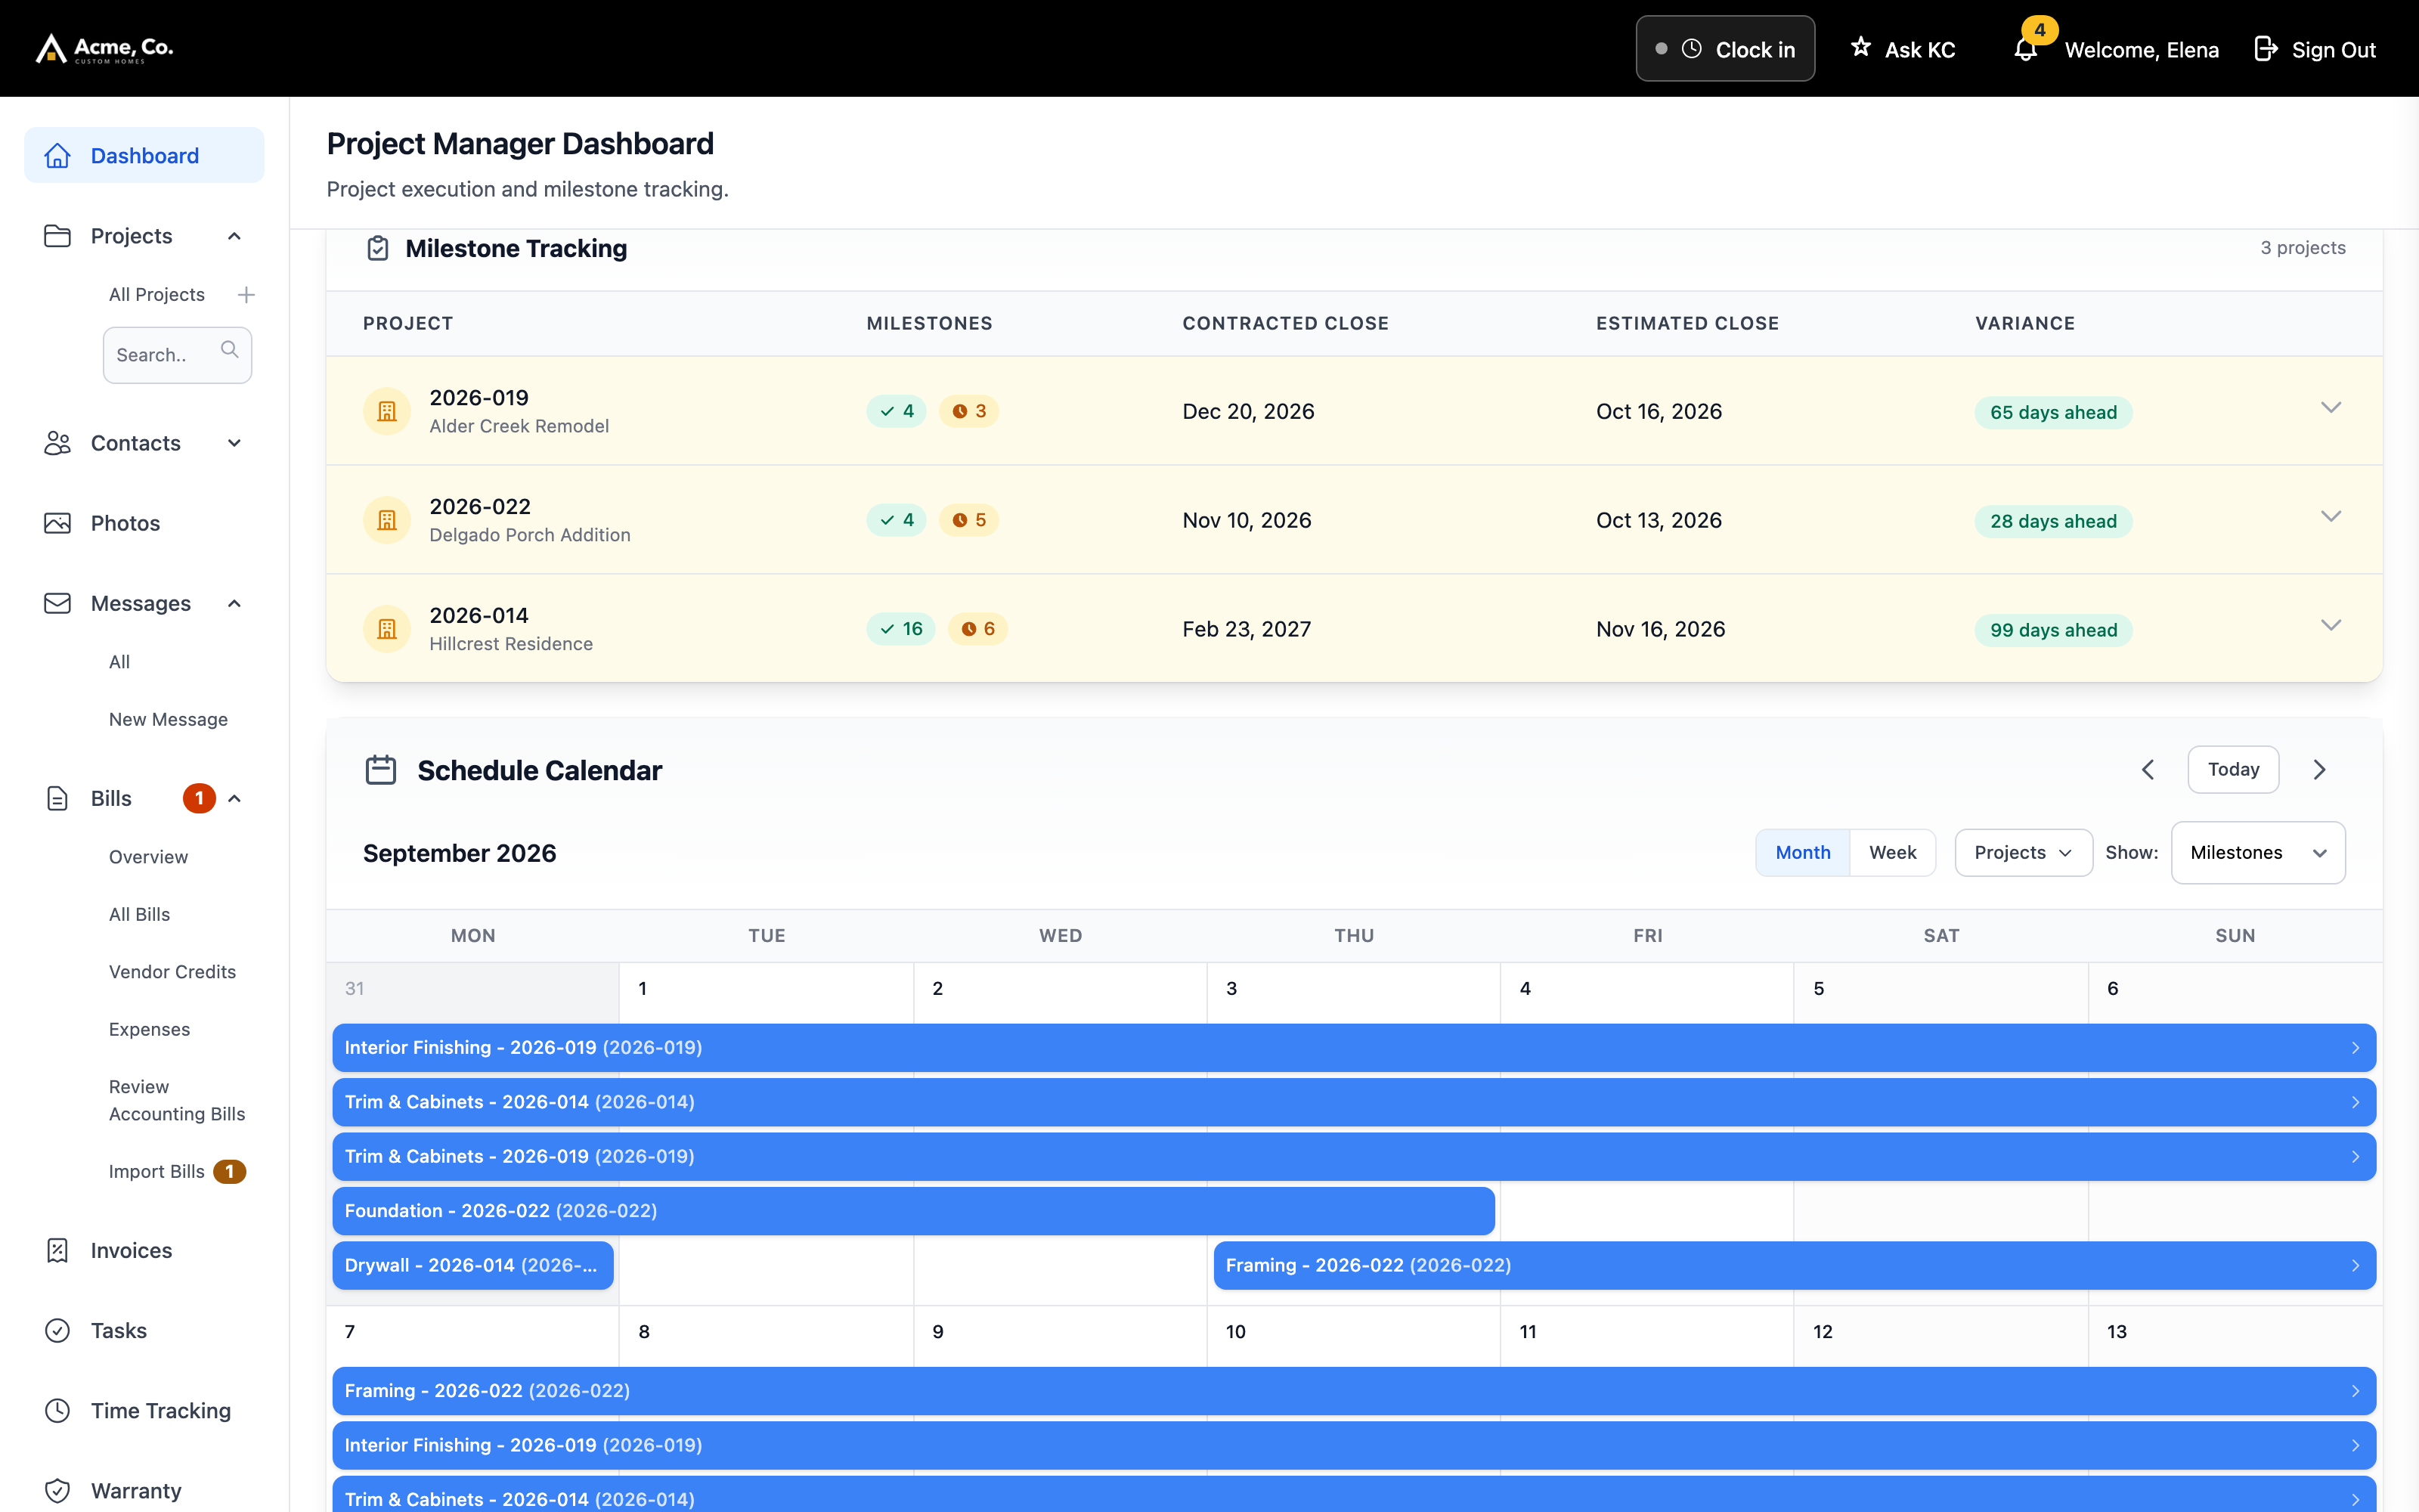Screen dimensions: 2419x1512
Task: Click the Acme Co. logo
Action: click(x=105, y=48)
